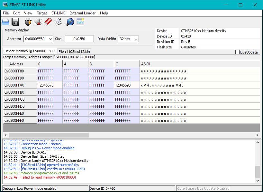The image size is (263, 192).
Task: Click the 'Device flash Size : 64KBytes' log line
Action: 34,156
